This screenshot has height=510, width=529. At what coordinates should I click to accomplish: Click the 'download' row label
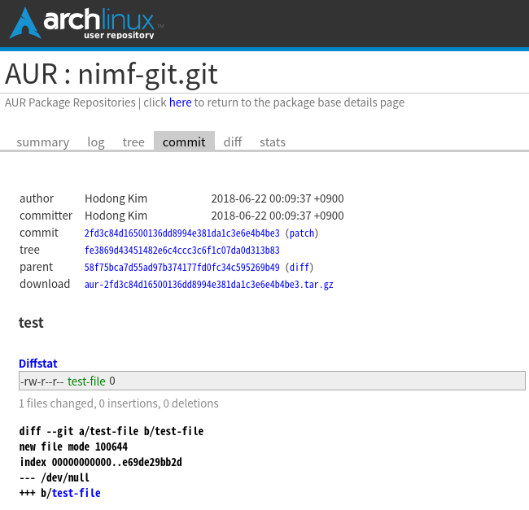(x=45, y=284)
